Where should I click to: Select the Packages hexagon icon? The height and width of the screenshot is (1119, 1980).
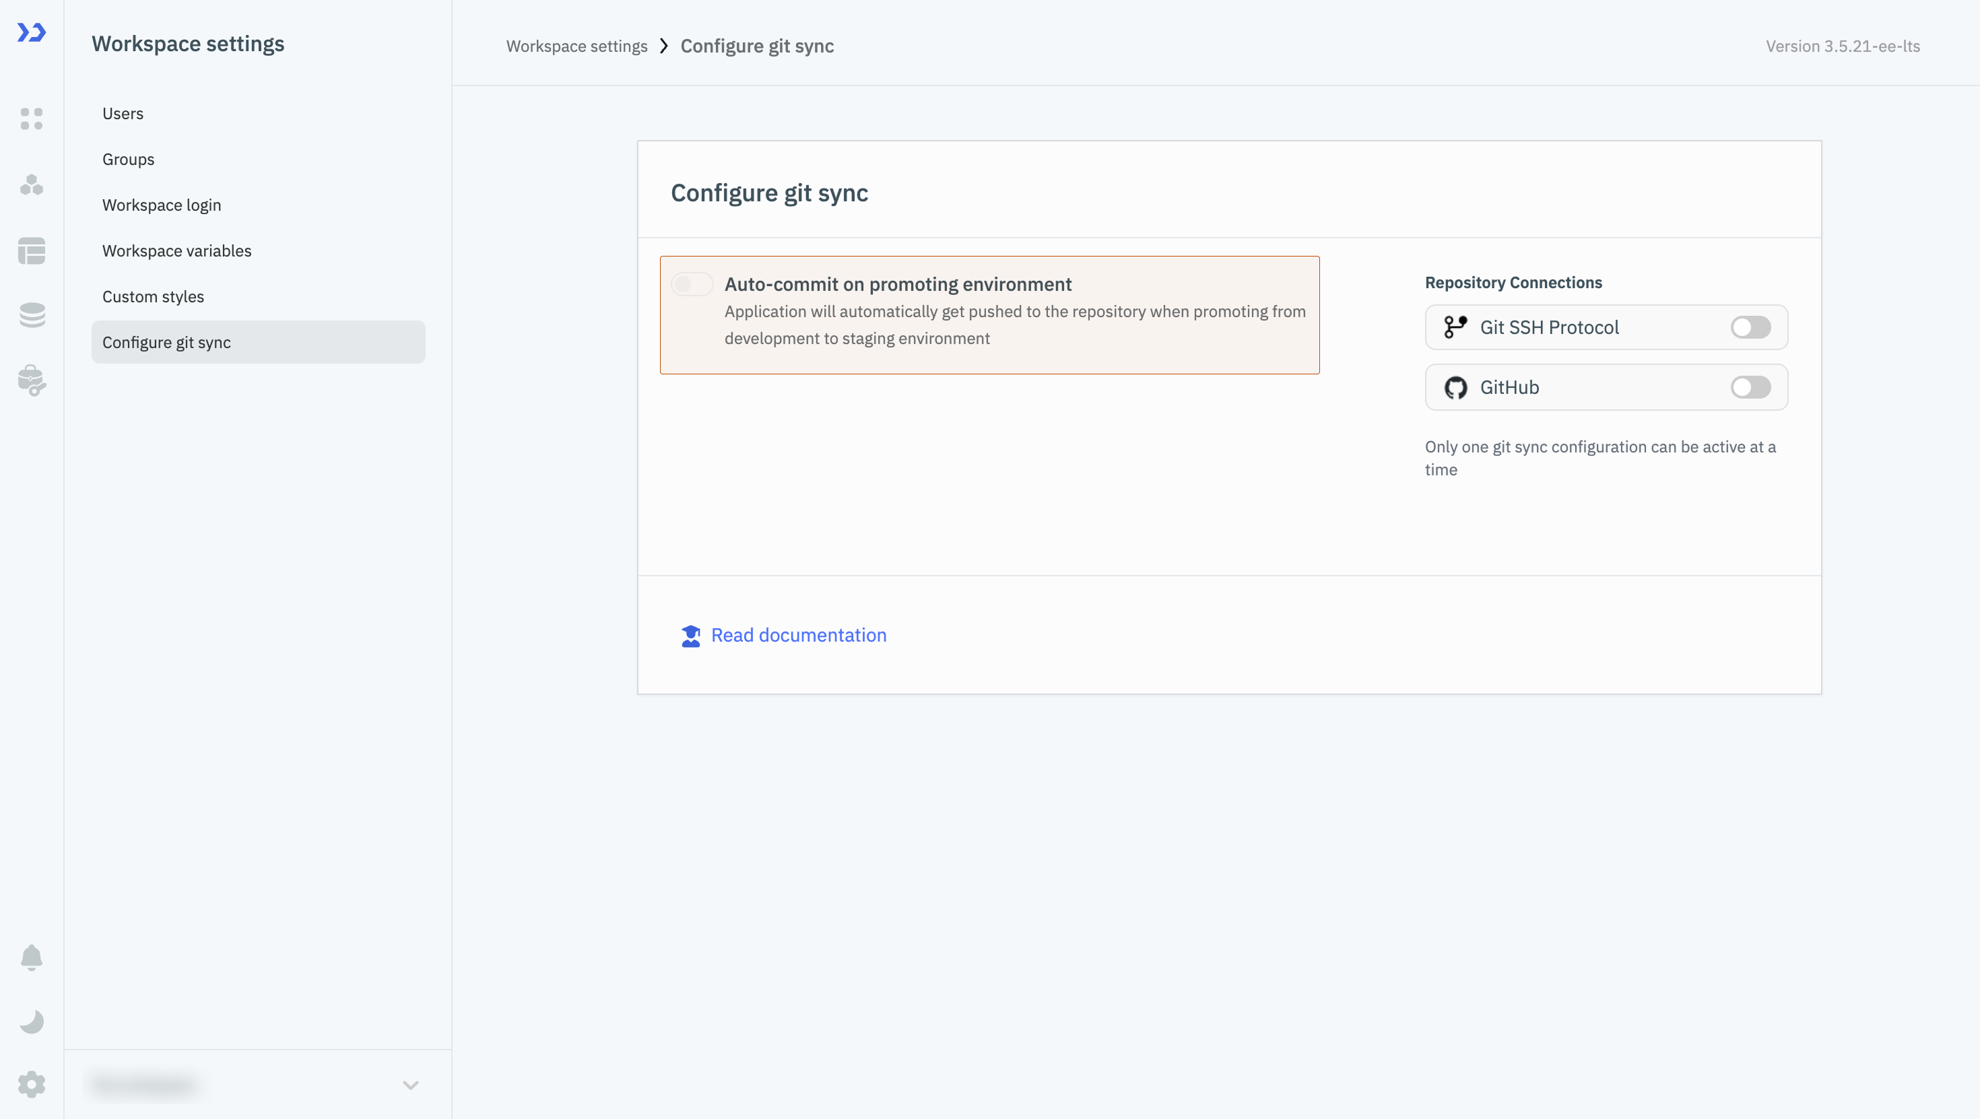(x=32, y=185)
